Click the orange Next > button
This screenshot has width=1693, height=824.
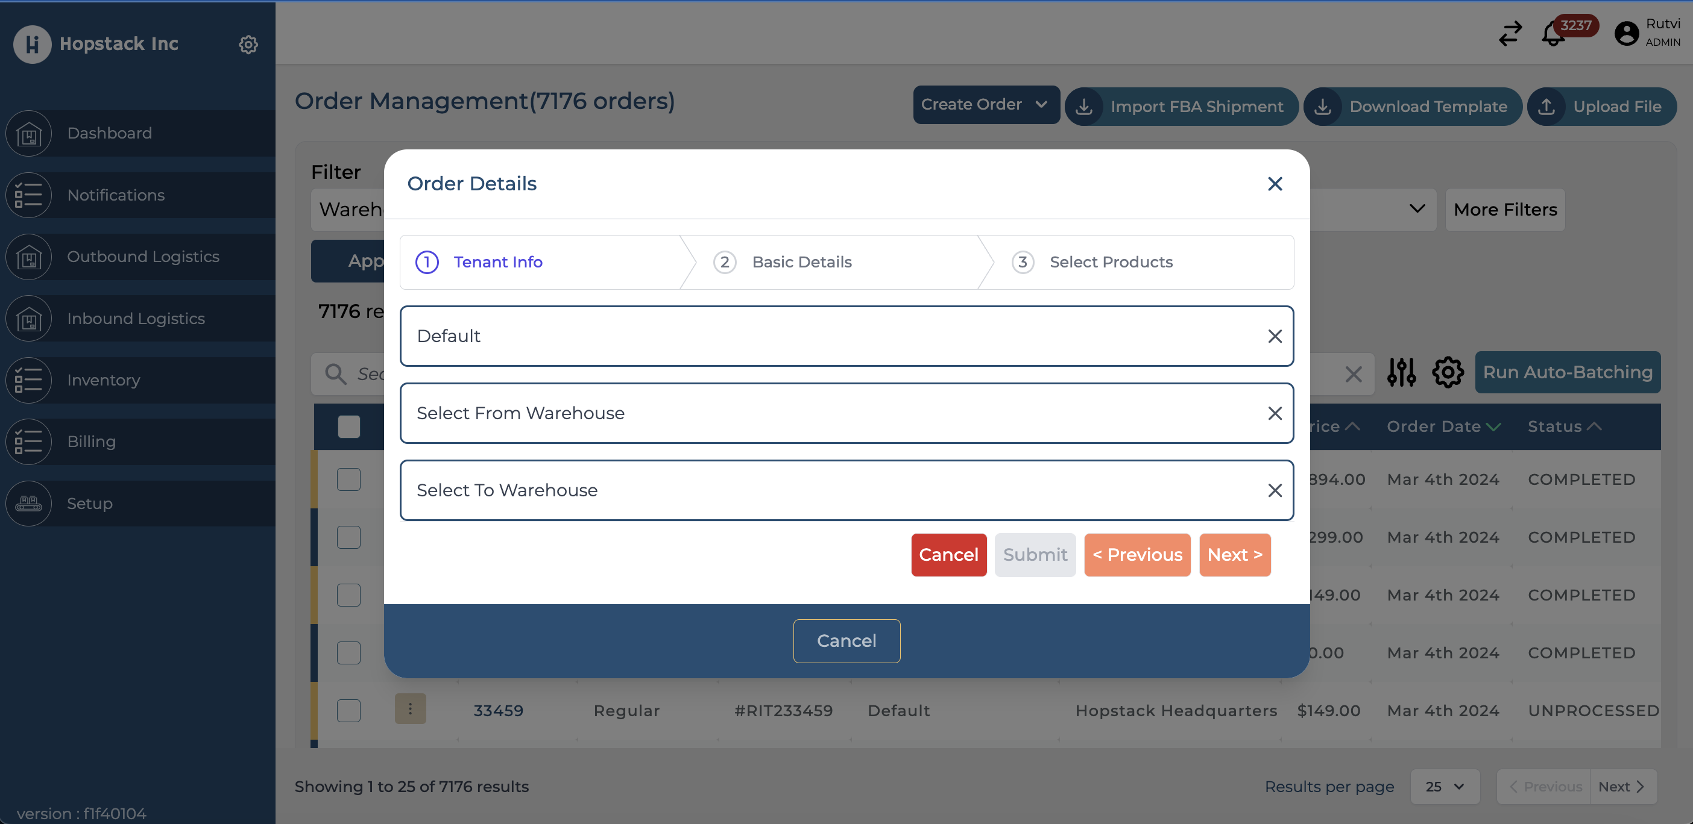point(1234,555)
